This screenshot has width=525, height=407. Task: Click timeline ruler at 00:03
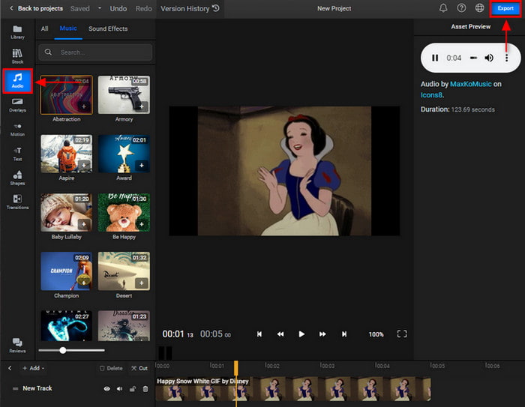[327, 366]
